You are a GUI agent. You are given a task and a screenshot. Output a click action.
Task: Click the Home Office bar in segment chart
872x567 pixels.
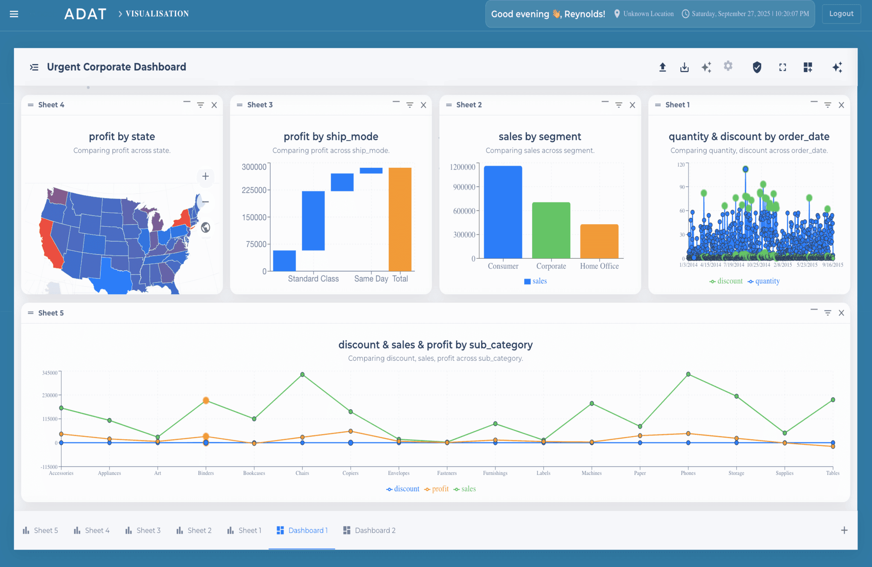[599, 241]
